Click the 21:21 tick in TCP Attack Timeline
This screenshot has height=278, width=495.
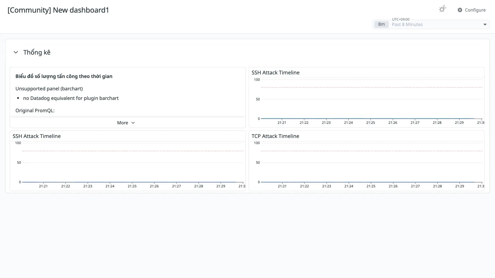tap(282, 186)
